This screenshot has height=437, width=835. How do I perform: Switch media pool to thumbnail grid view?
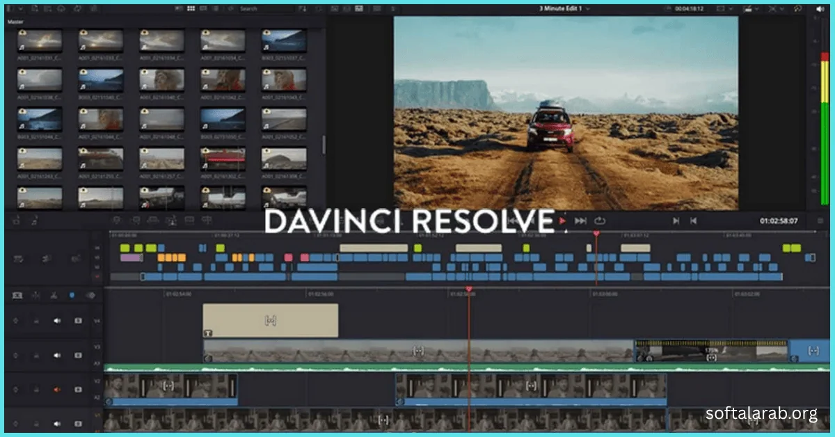tap(191, 9)
